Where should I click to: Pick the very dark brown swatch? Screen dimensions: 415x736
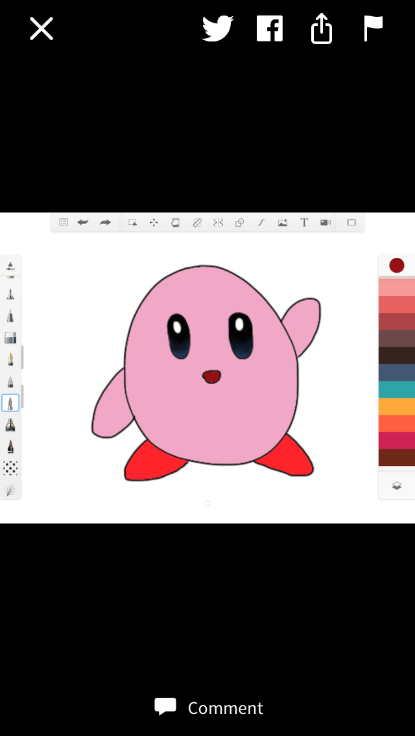pos(397,356)
